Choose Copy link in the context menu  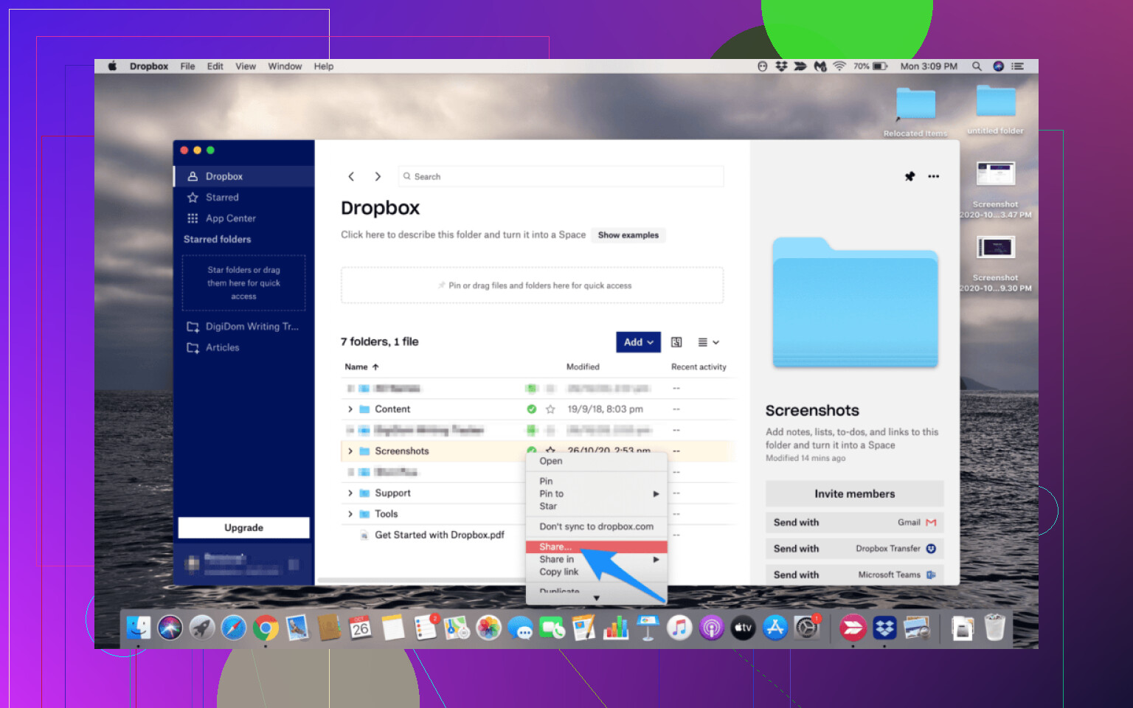point(596,572)
